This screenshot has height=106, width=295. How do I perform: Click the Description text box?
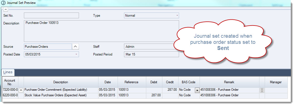(x=101, y=31)
